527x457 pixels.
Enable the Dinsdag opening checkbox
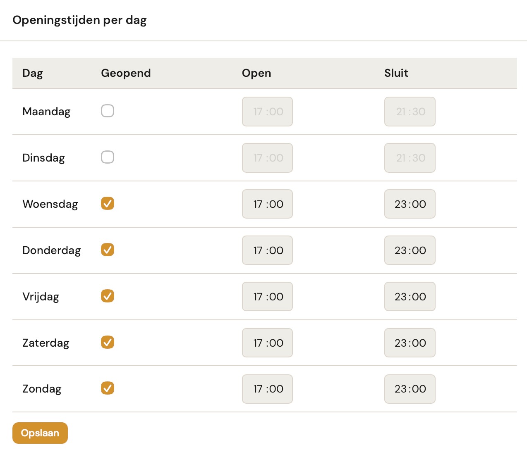[x=107, y=157]
